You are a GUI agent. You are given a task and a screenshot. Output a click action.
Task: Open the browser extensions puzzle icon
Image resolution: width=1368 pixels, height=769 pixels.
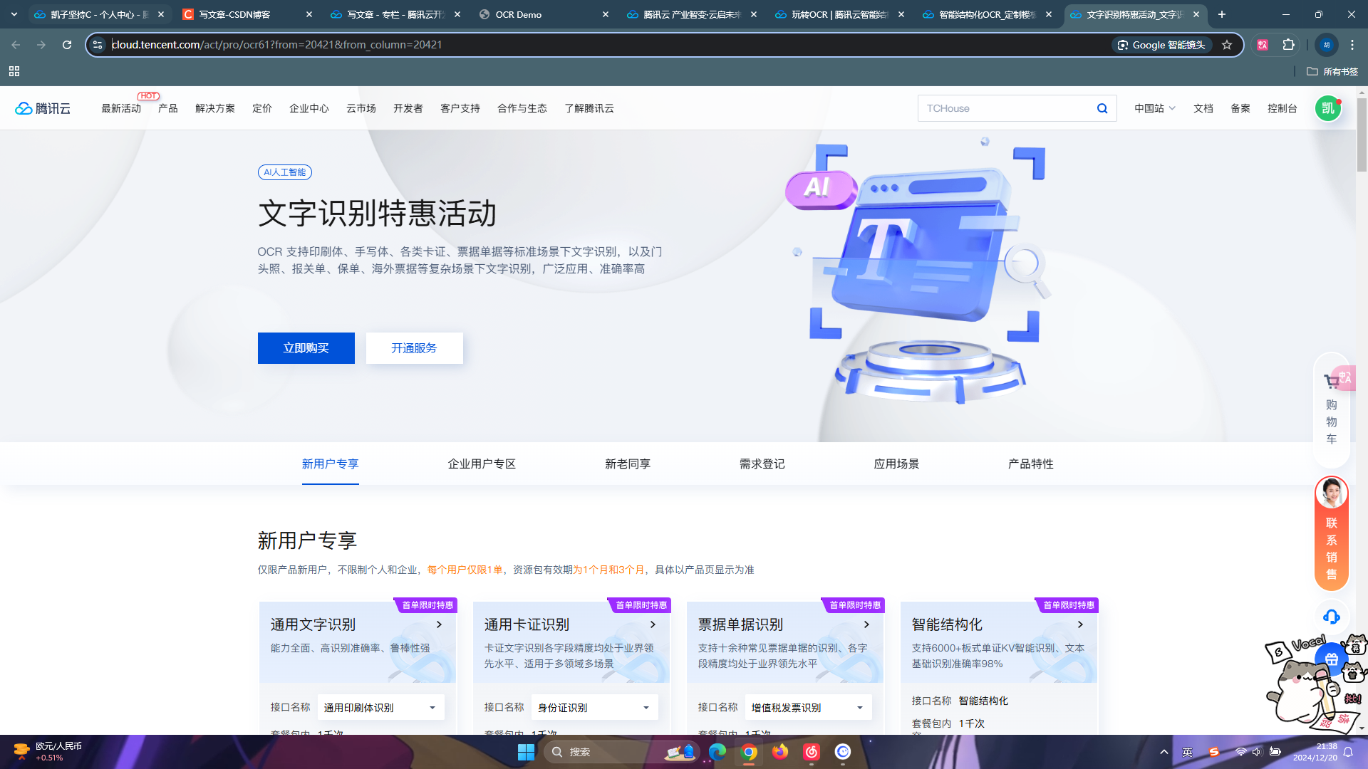click(x=1288, y=45)
